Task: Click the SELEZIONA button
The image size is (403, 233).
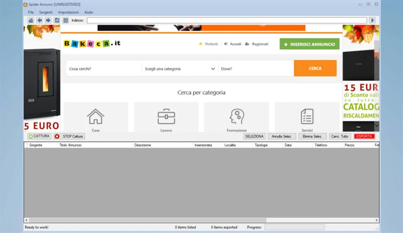Action: coord(254,136)
